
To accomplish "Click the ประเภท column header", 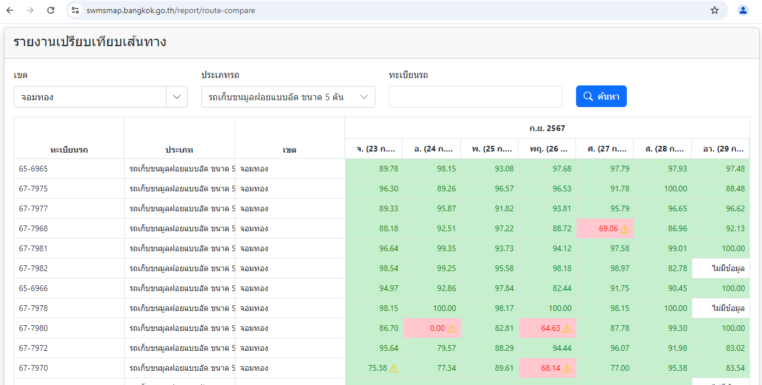I will coord(179,150).
